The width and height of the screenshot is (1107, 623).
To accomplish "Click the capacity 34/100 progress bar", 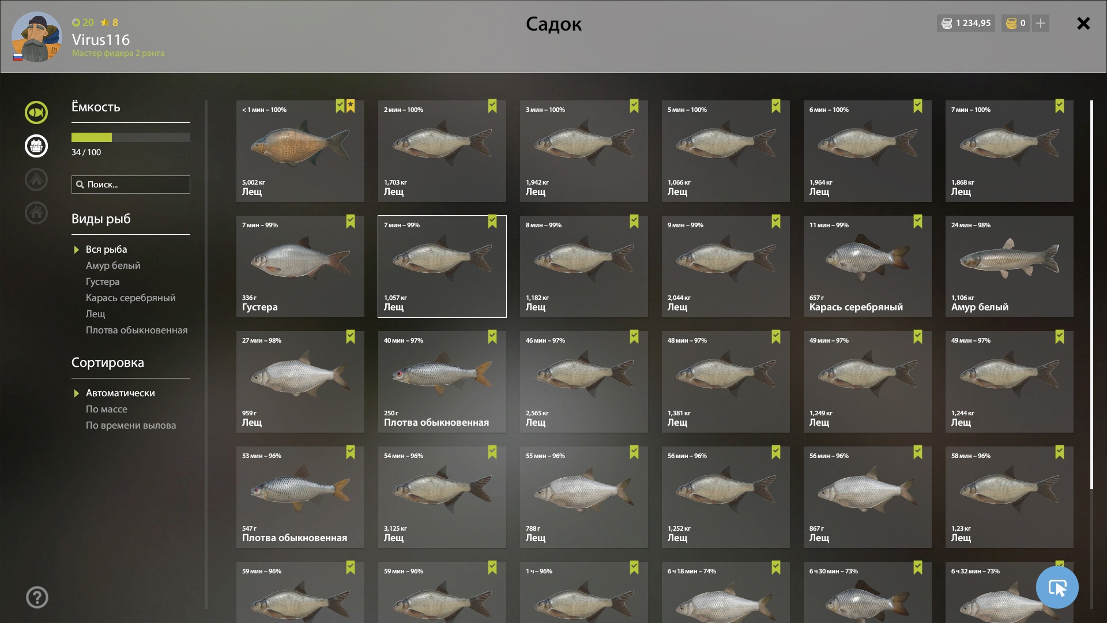I will pos(131,137).
